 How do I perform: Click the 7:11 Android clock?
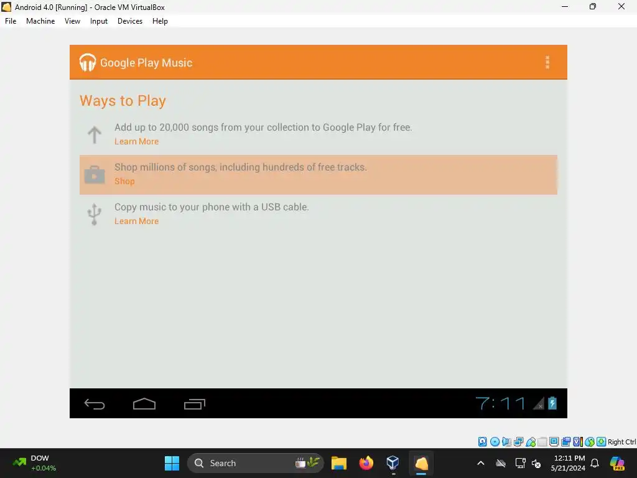(501, 403)
